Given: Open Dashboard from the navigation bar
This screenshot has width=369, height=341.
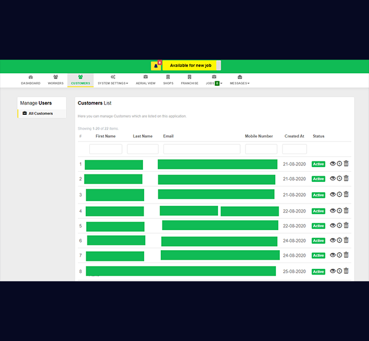Looking at the screenshot, I should point(31,80).
